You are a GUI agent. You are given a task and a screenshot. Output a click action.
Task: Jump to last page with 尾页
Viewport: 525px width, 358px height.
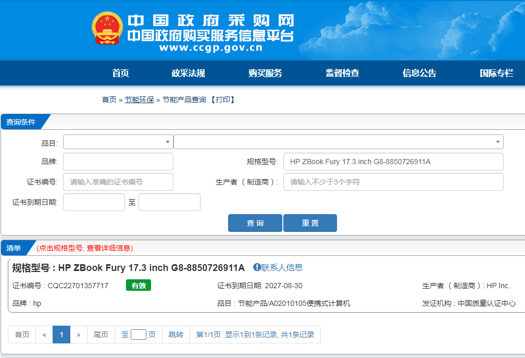(101, 335)
